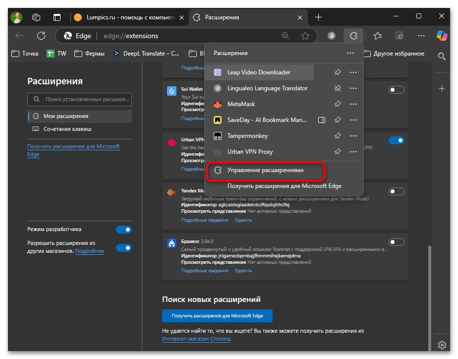
Task: Click the zoom magnifier in address bar
Action: 285,36
